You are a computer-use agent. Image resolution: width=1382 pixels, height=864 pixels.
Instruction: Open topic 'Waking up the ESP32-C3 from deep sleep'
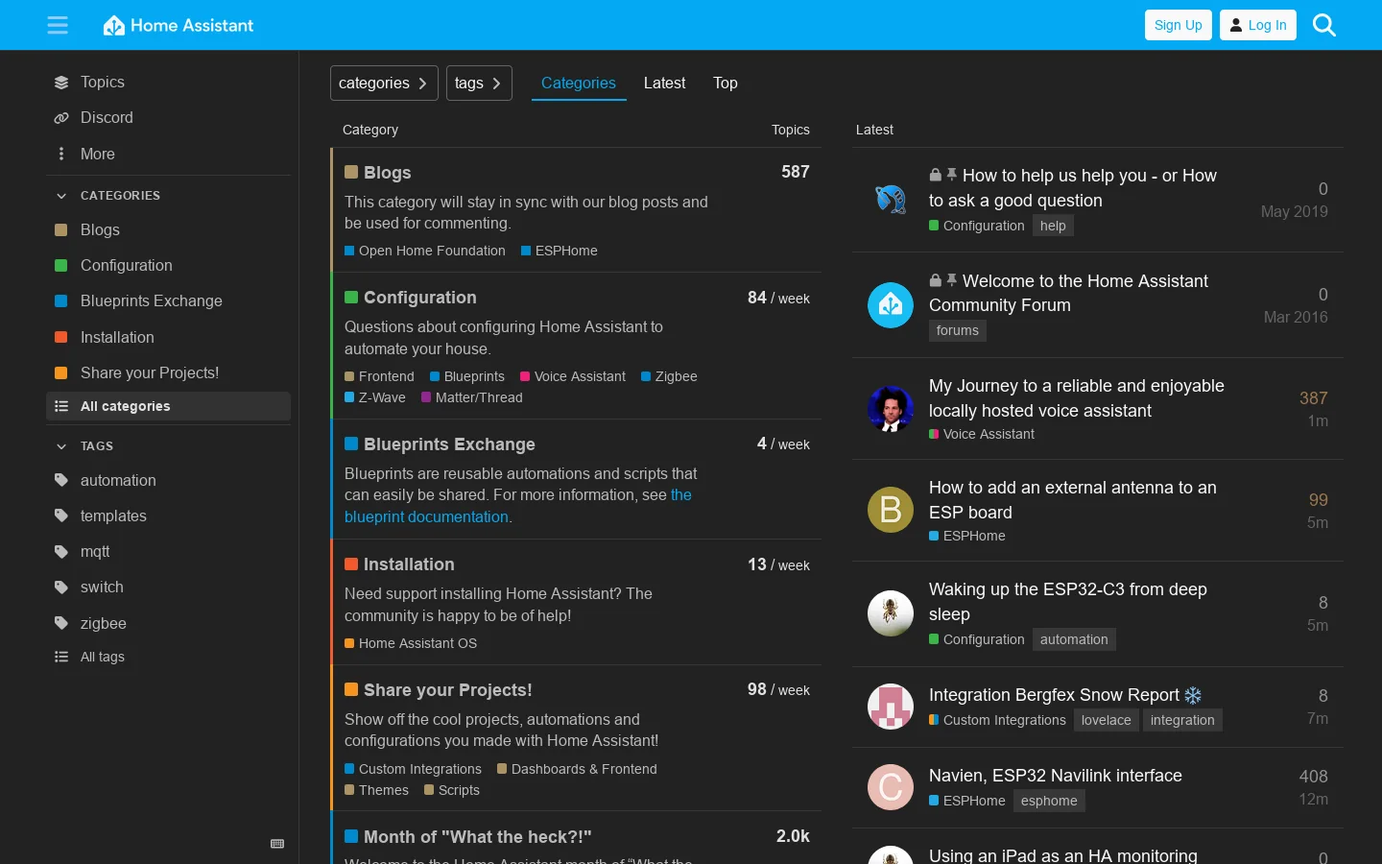(1068, 602)
